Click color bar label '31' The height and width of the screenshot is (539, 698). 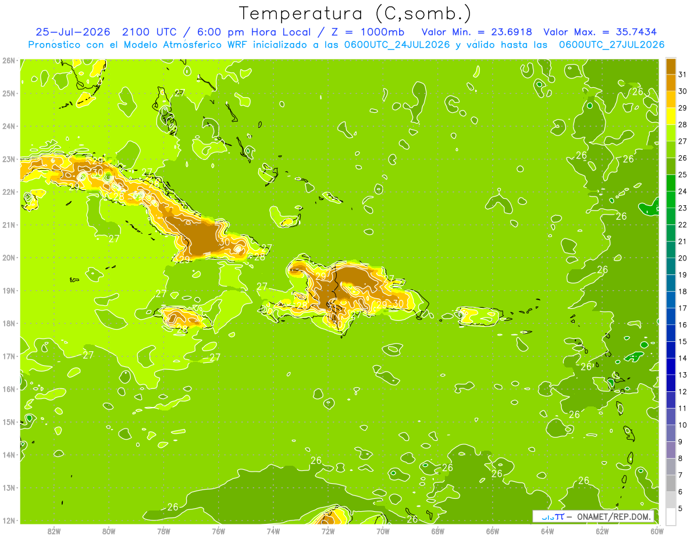(x=683, y=74)
